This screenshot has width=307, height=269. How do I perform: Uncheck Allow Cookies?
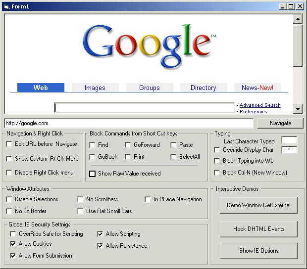tap(13, 244)
